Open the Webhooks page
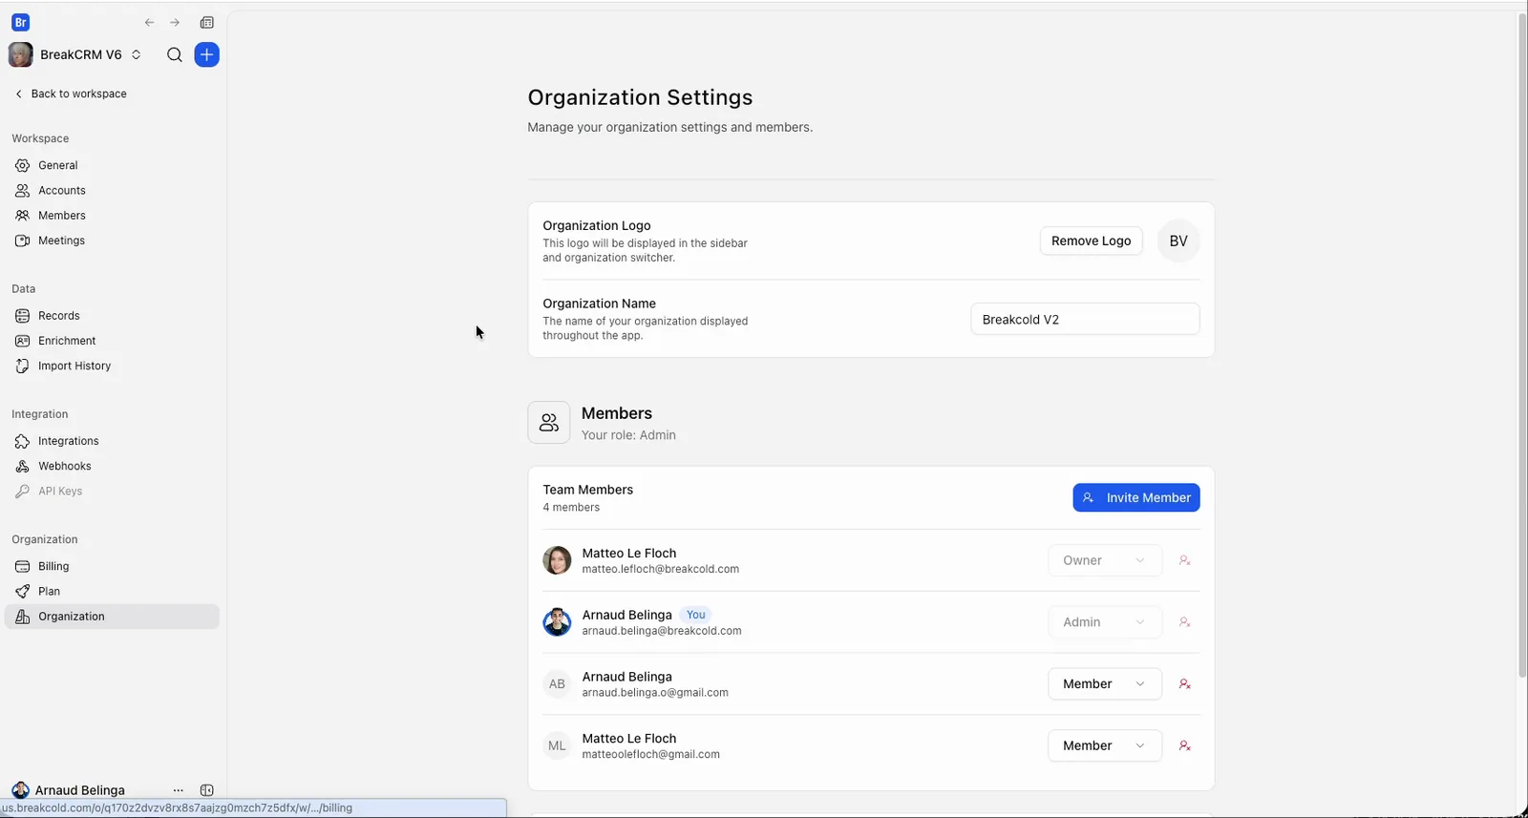1528x818 pixels. tap(112, 466)
